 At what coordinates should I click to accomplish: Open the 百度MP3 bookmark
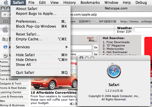click(x=97, y=21)
